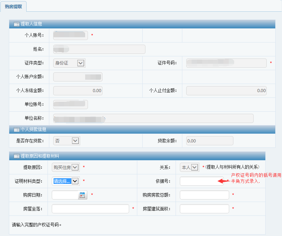282x236 pixels.
Task: Switch to the 购房提取 tab
Action: [13, 6]
